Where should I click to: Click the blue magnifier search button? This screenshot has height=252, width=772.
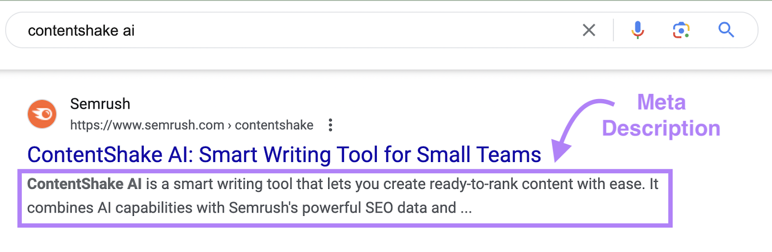coord(726,30)
